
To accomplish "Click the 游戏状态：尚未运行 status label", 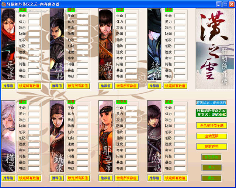I will (211, 103).
